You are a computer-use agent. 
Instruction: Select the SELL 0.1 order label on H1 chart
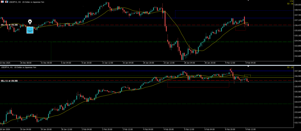[x=9, y=81]
